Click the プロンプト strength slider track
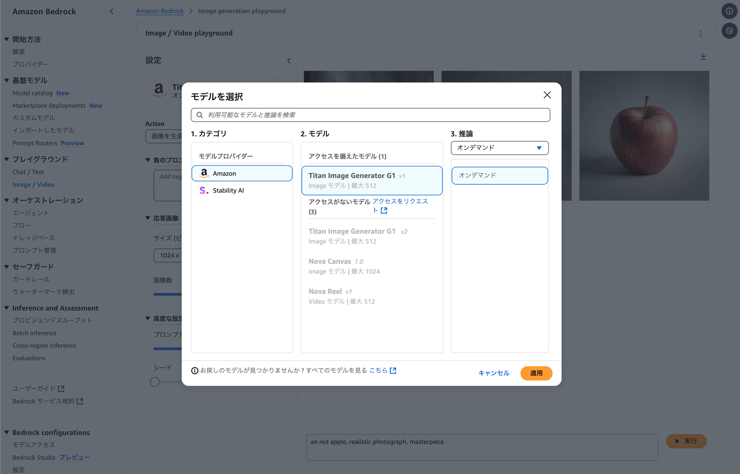Viewport: 740px width, 474px height. (168, 349)
